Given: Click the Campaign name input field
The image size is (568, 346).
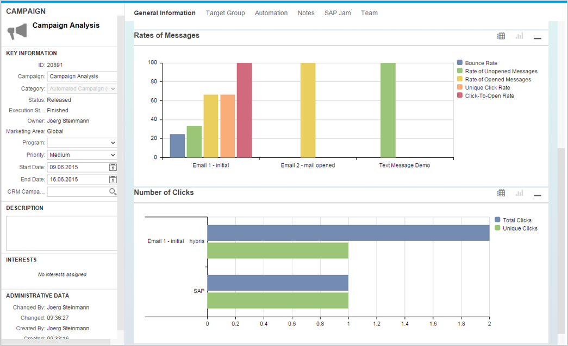Looking at the screenshot, I should pos(82,76).
